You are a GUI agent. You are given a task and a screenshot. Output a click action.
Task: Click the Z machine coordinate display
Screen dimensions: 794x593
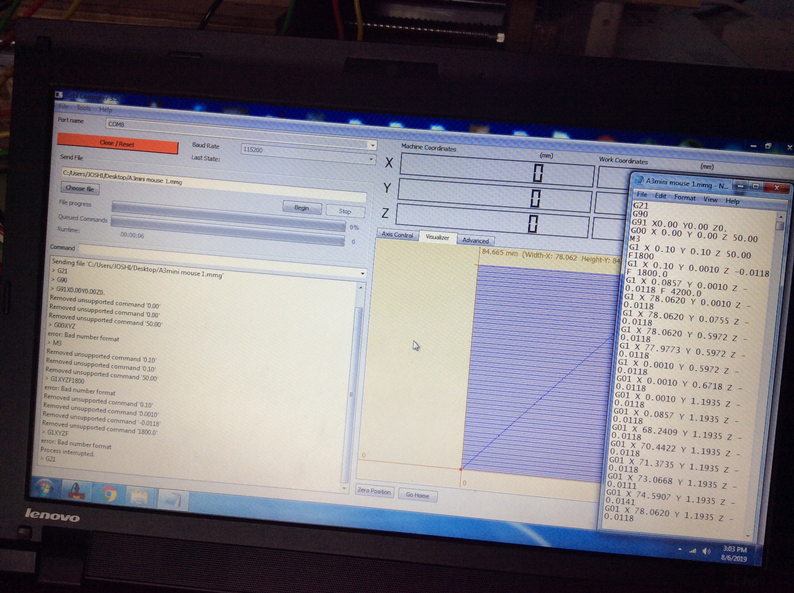click(x=493, y=221)
